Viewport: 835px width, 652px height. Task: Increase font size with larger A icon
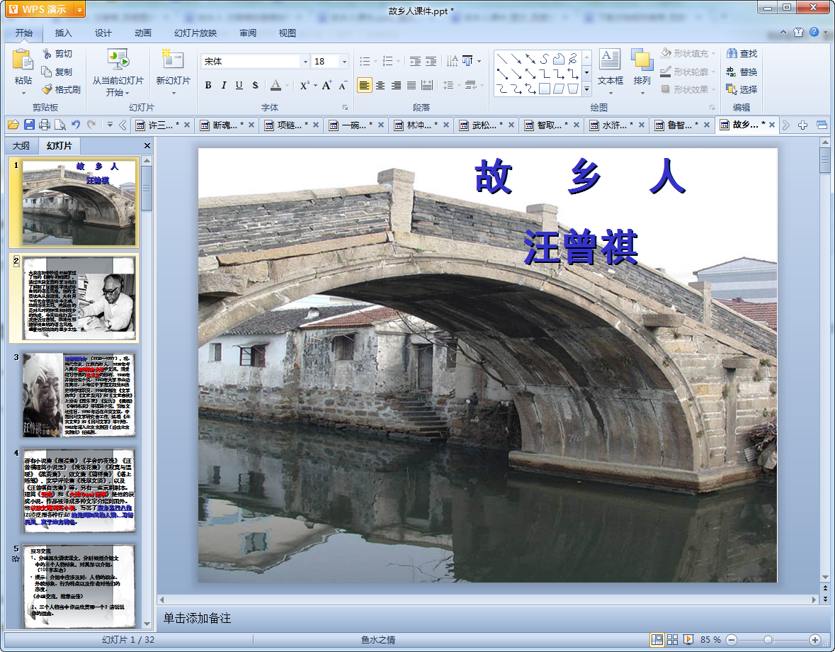(x=326, y=85)
